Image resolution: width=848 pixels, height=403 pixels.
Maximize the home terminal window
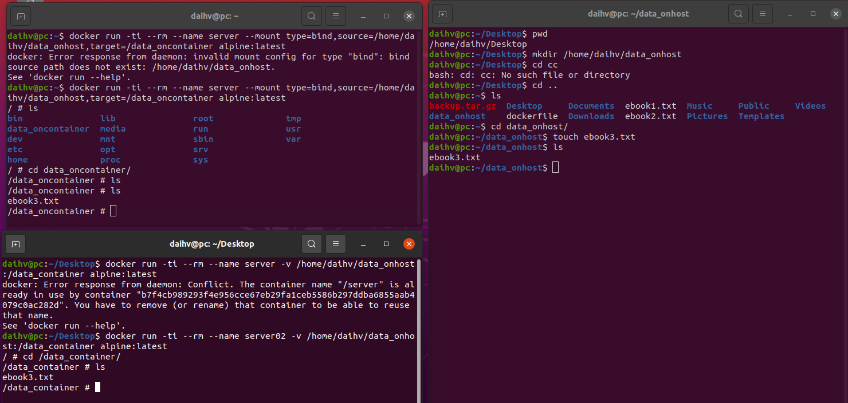coord(386,15)
